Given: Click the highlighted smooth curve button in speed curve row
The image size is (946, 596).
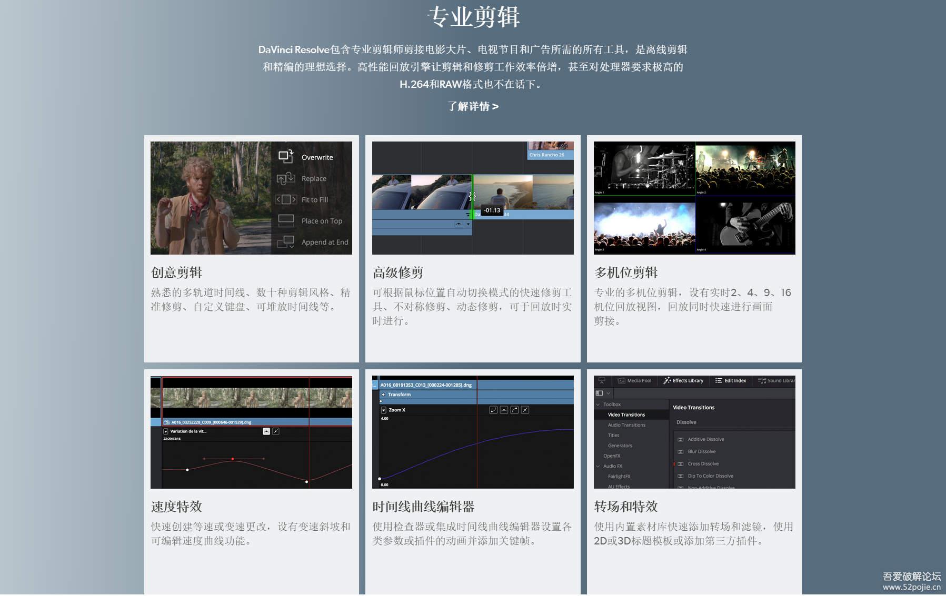Looking at the screenshot, I should pyautogui.click(x=266, y=431).
